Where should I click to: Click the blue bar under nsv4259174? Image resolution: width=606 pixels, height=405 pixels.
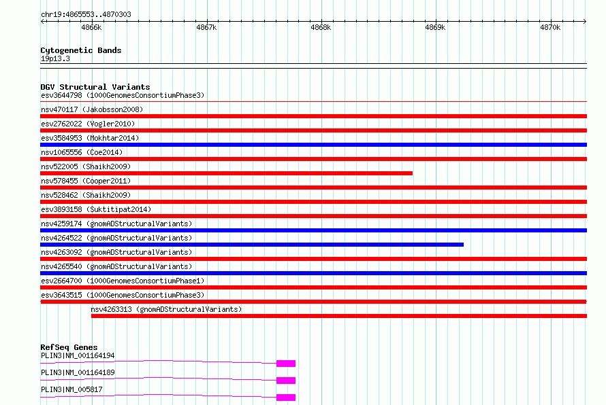313,230
